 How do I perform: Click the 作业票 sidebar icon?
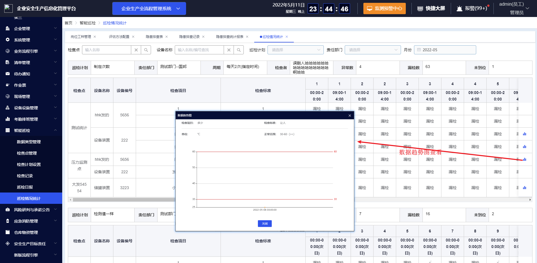[8, 85]
